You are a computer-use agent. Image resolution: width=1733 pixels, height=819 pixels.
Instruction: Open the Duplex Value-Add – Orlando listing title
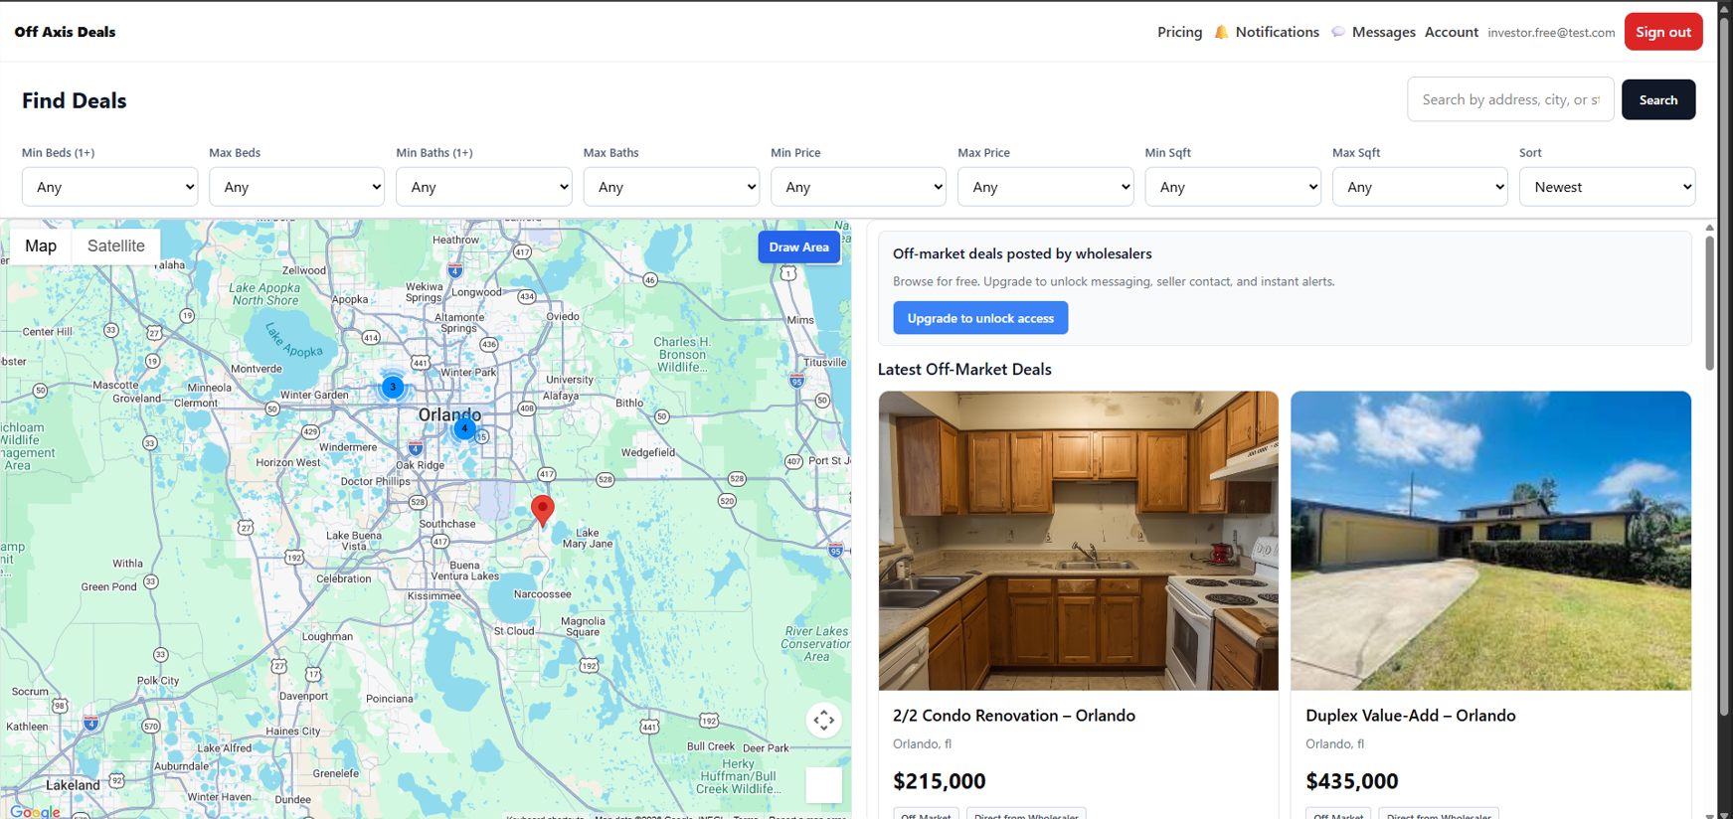click(x=1410, y=715)
